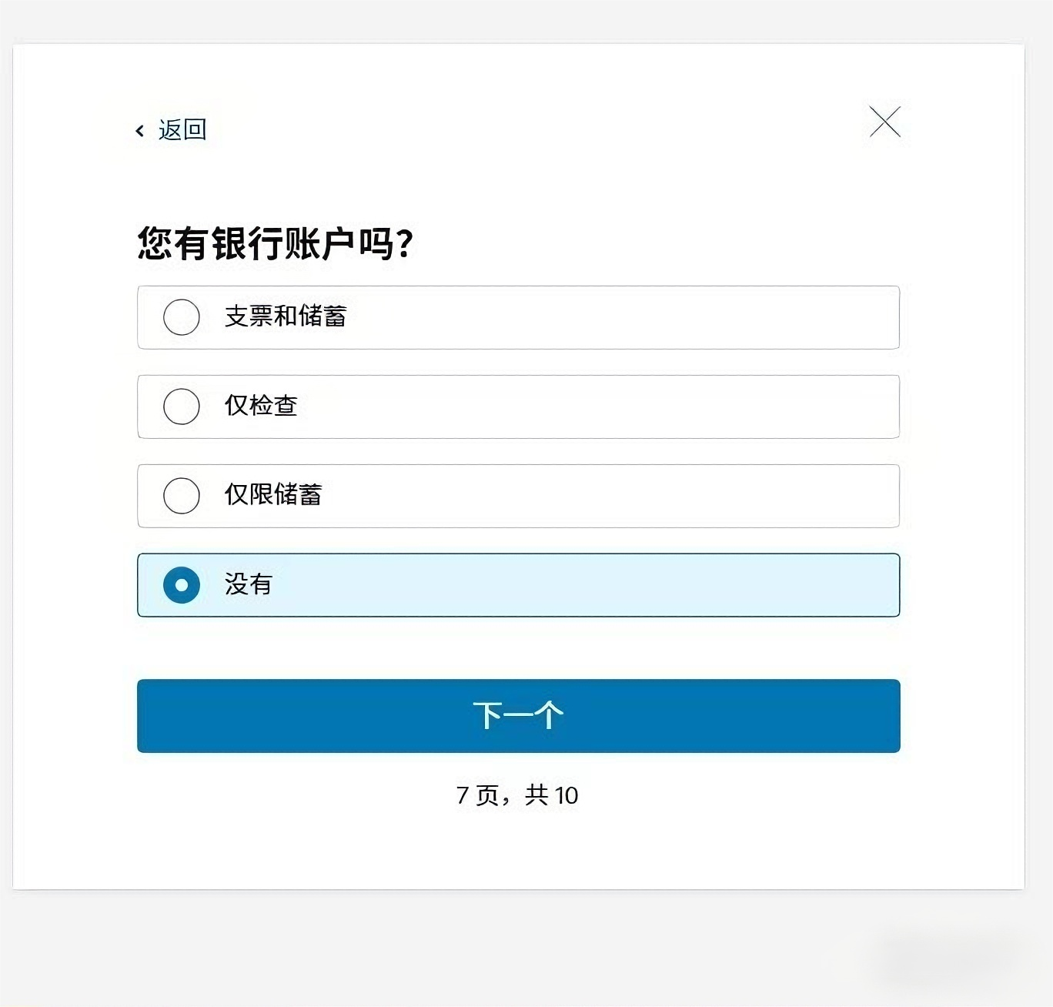Click the 没有 option text label
The width and height of the screenshot is (1053, 1007).
(246, 585)
